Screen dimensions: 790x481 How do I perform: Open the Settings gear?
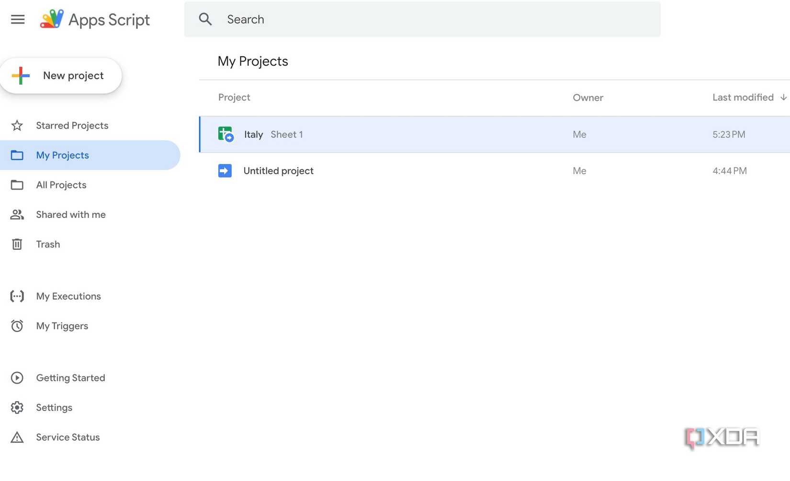point(17,407)
